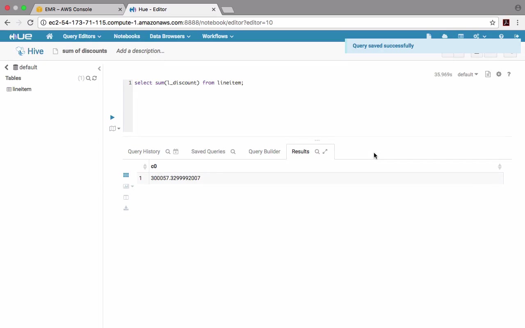
Task: Go back from default database
Action: pos(7,67)
